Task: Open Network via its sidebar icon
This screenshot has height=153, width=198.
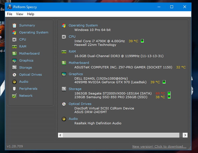Action: (x=14, y=96)
